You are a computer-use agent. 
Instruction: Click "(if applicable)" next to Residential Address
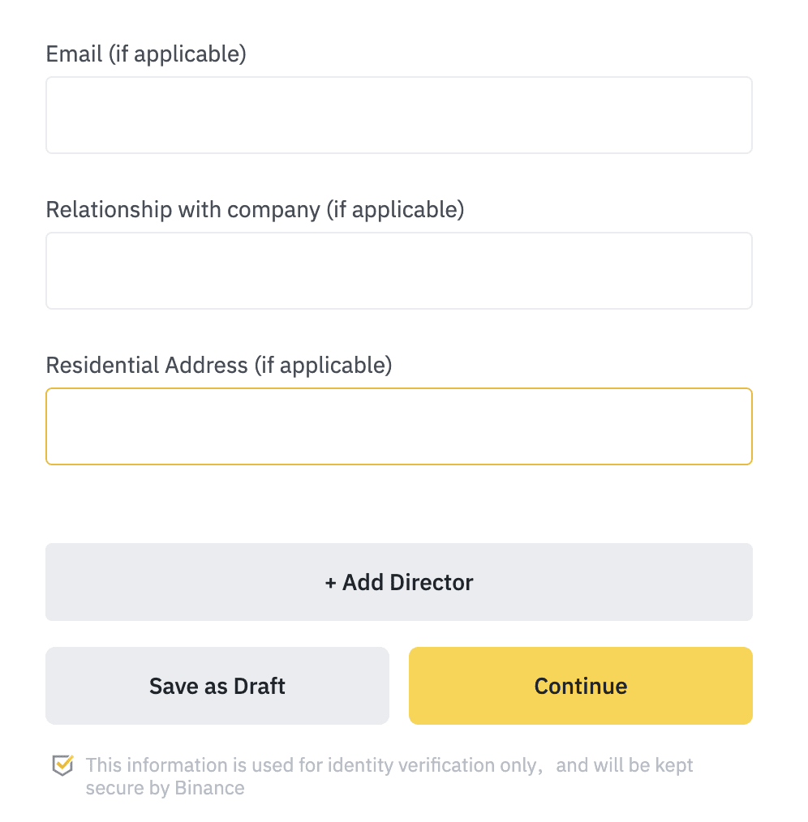click(x=323, y=366)
